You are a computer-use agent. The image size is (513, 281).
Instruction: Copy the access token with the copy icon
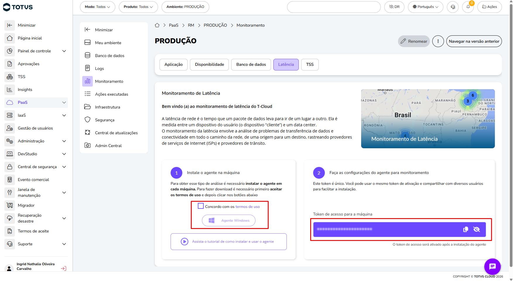[x=466, y=229]
